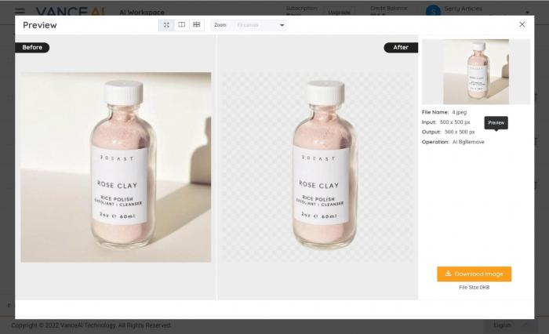Open the Zoom dropdown in Preview toolbar
Image resolution: width=549 pixels, height=334 pixels.
pyautogui.click(x=249, y=25)
